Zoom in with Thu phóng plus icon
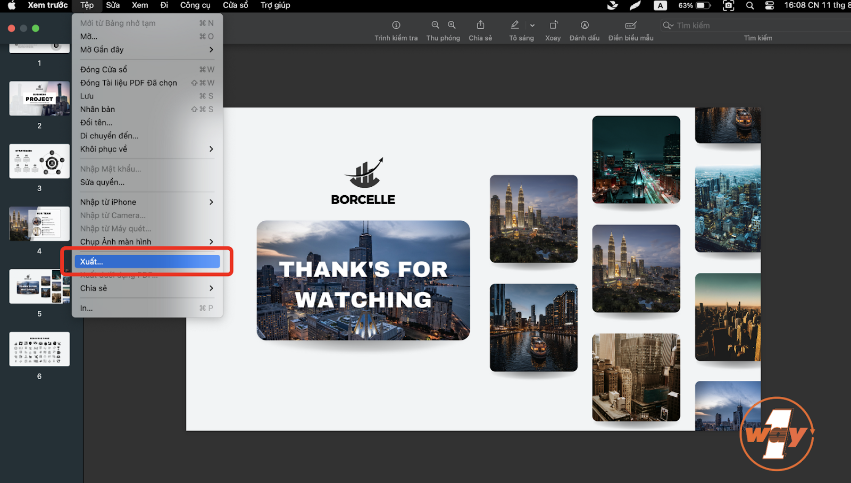 452,25
